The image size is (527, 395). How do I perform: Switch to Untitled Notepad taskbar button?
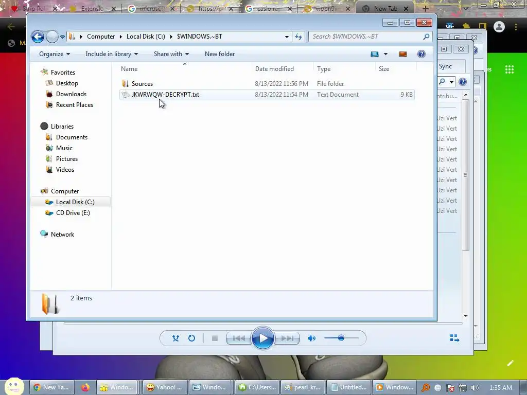coord(349,387)
